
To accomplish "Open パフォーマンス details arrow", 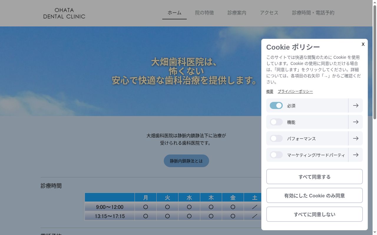I will pyautogui.click(x=355, y=138).
